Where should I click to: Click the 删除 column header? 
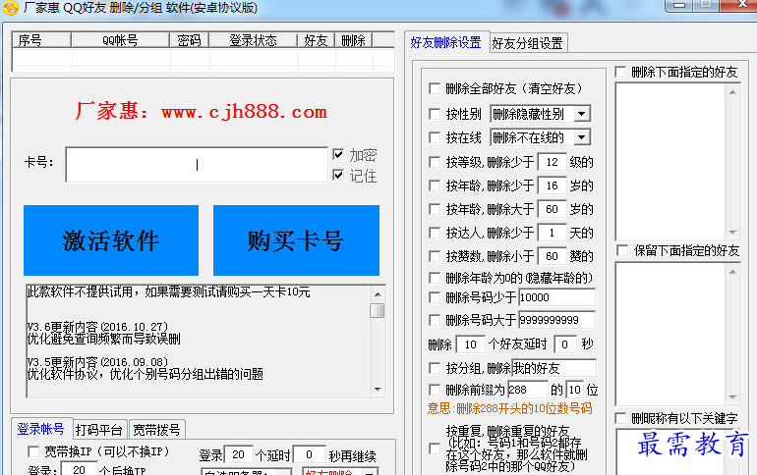[353, 40]
